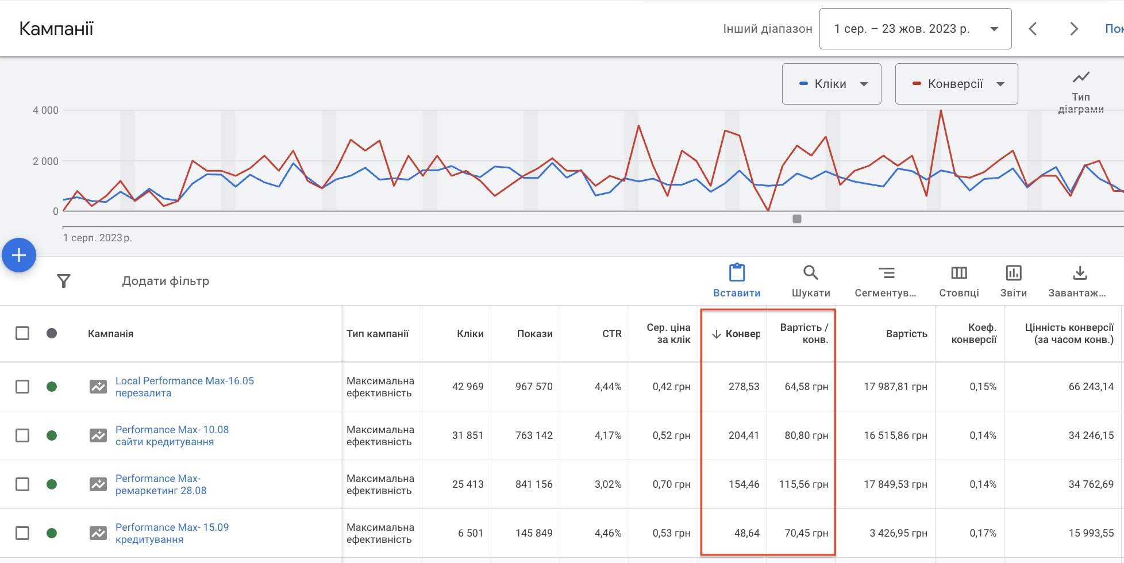Expand the date range dropdown
This screenshot has width=1124, height=563.
pyautogui.click(x=915, y=29)
